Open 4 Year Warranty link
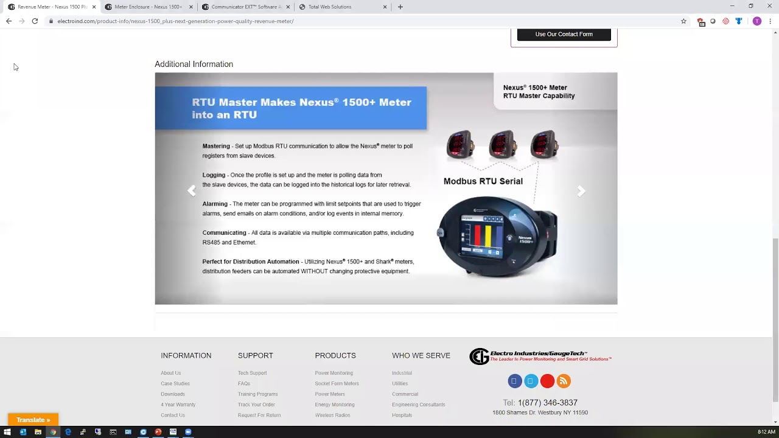Viewport: 779px width, 438px height. pos(178,405)
